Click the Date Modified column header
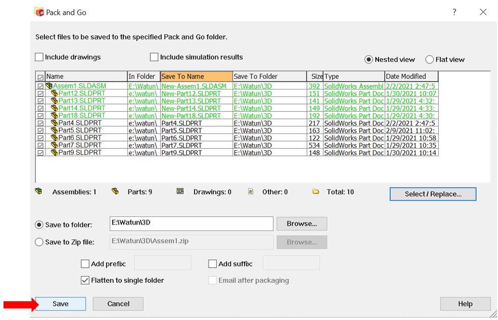Image resolution: width=498 pixels, height=320 pixels. [x=412, y=76]
